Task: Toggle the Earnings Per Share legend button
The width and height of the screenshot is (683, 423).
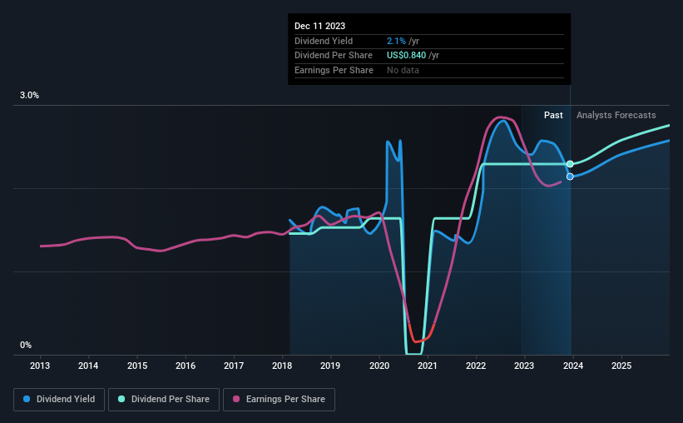Action: pos(279,400)
